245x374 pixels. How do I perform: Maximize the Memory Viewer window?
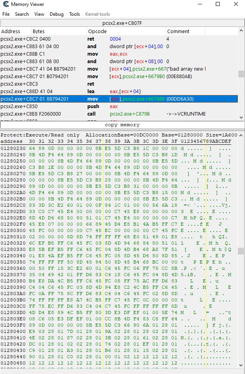coord(218,4)
